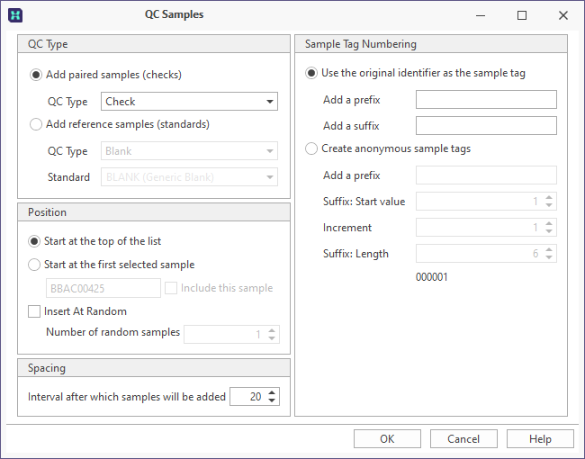Confirm the dialog with OK

[387, 439]
